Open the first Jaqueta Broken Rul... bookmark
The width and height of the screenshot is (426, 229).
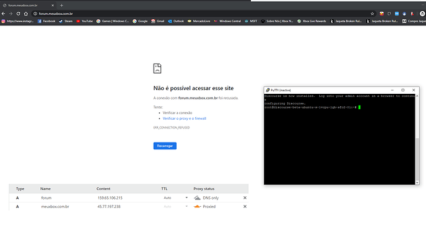pyautogui.click(x=346, y=21)
